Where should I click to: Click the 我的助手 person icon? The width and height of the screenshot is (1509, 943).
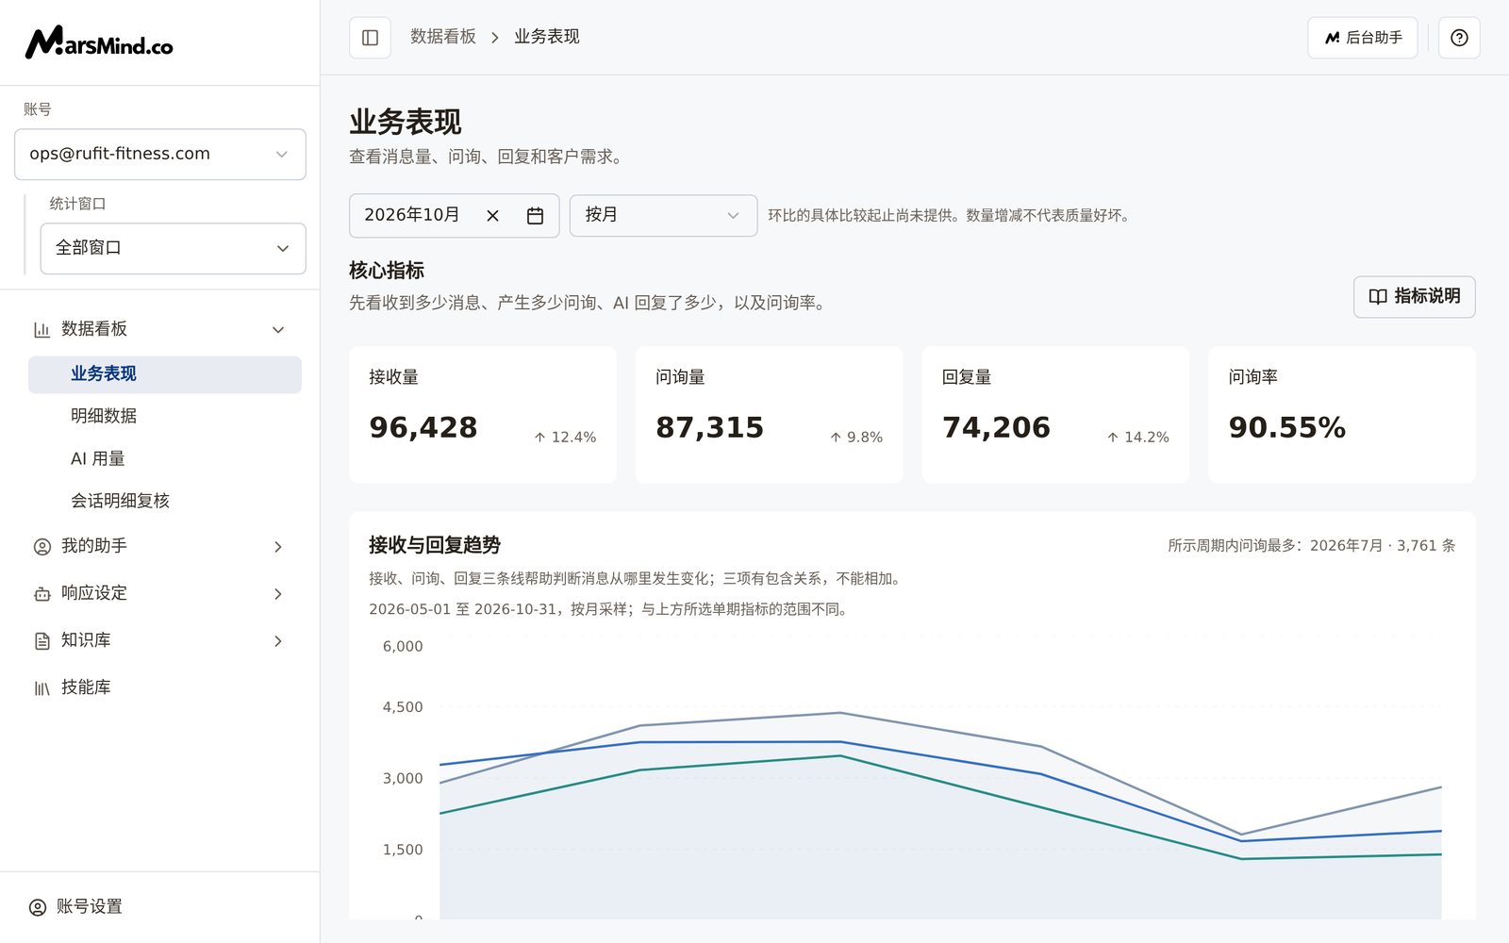click(41, 547)
